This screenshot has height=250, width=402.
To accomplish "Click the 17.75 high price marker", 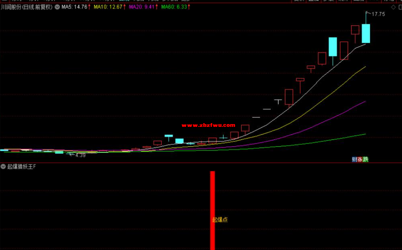I will [x=378, y=14].
